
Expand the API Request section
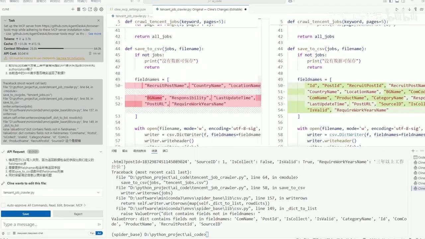click(x=101, y=151)
